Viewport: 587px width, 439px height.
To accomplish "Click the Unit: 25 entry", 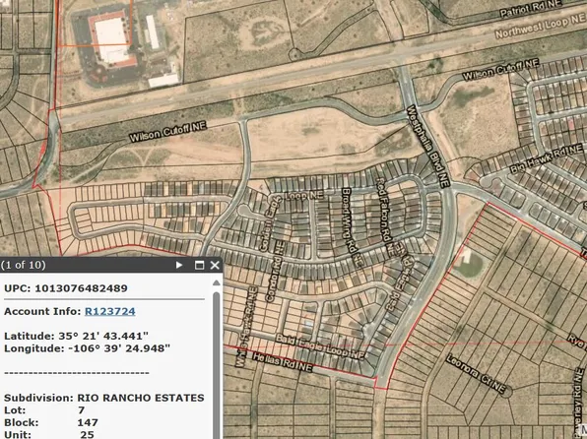I will coord(49,434).
